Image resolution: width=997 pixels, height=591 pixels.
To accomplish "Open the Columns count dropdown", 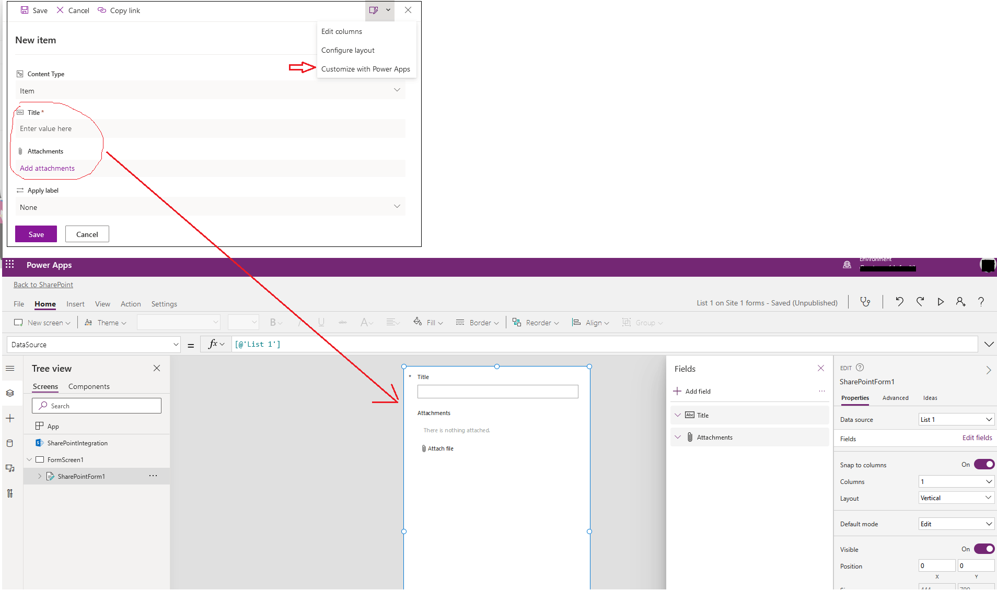I will click(x=956, y=481).
